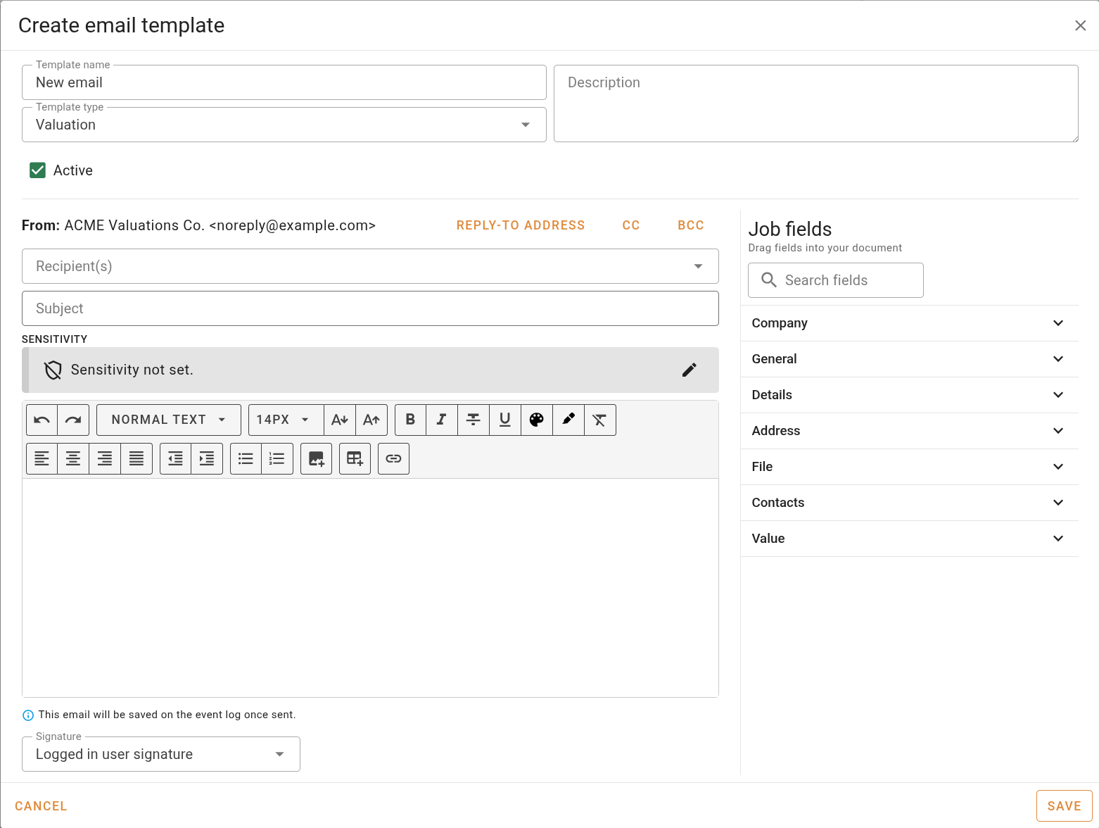Open the Normal Text style dropdown
The width and height of the screenshot is (1099, 828).
(x=169, y=420)
